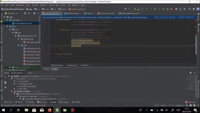200x113 pixels.
Task: Click the Windows Start button
Action: click(3, 110)
